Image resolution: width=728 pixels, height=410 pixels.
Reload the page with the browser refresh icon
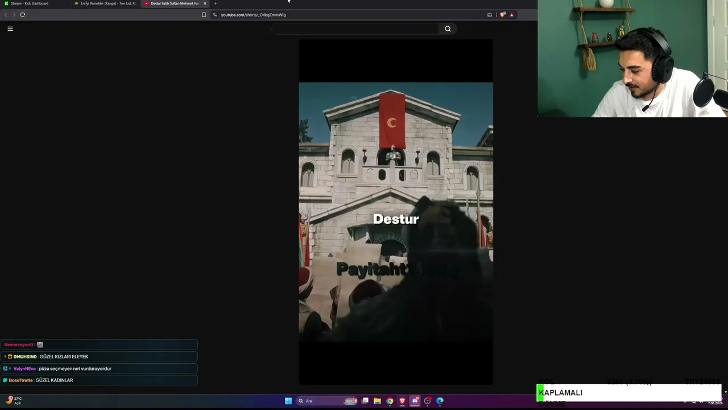click(23, 15)
